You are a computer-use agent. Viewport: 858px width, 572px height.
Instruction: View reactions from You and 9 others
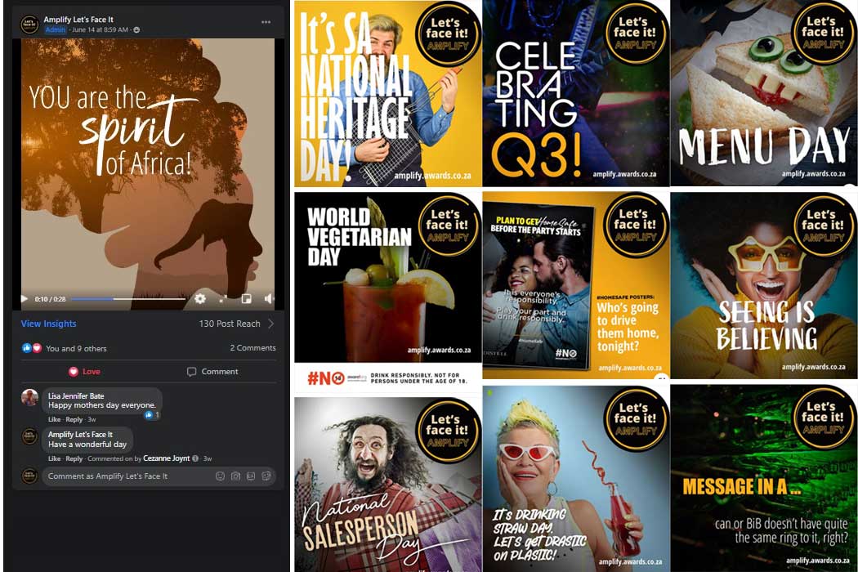point(75,349)
